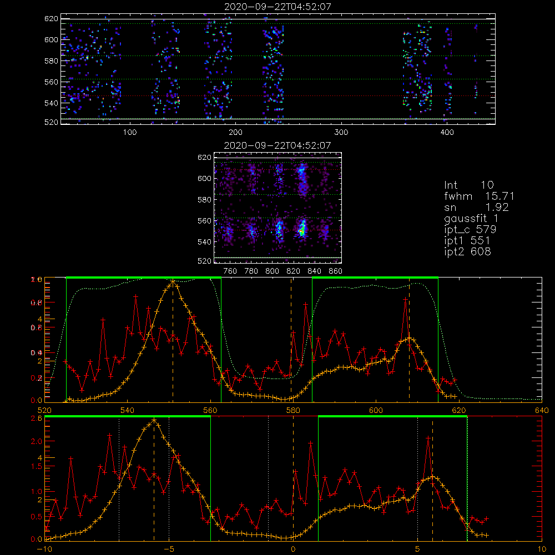Click the top plot title 2020-09-22T04:52:07

[x=278, y=7]
